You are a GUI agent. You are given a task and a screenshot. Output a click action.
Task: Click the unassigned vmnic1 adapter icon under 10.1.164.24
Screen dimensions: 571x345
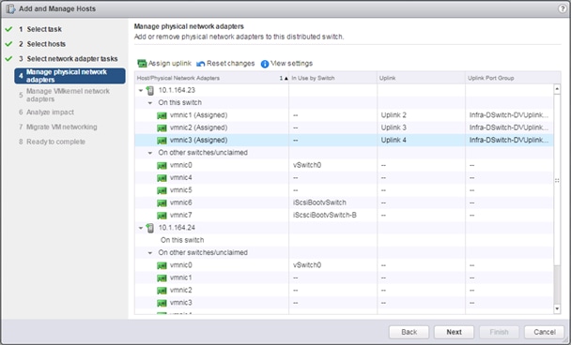coord(162,278)
